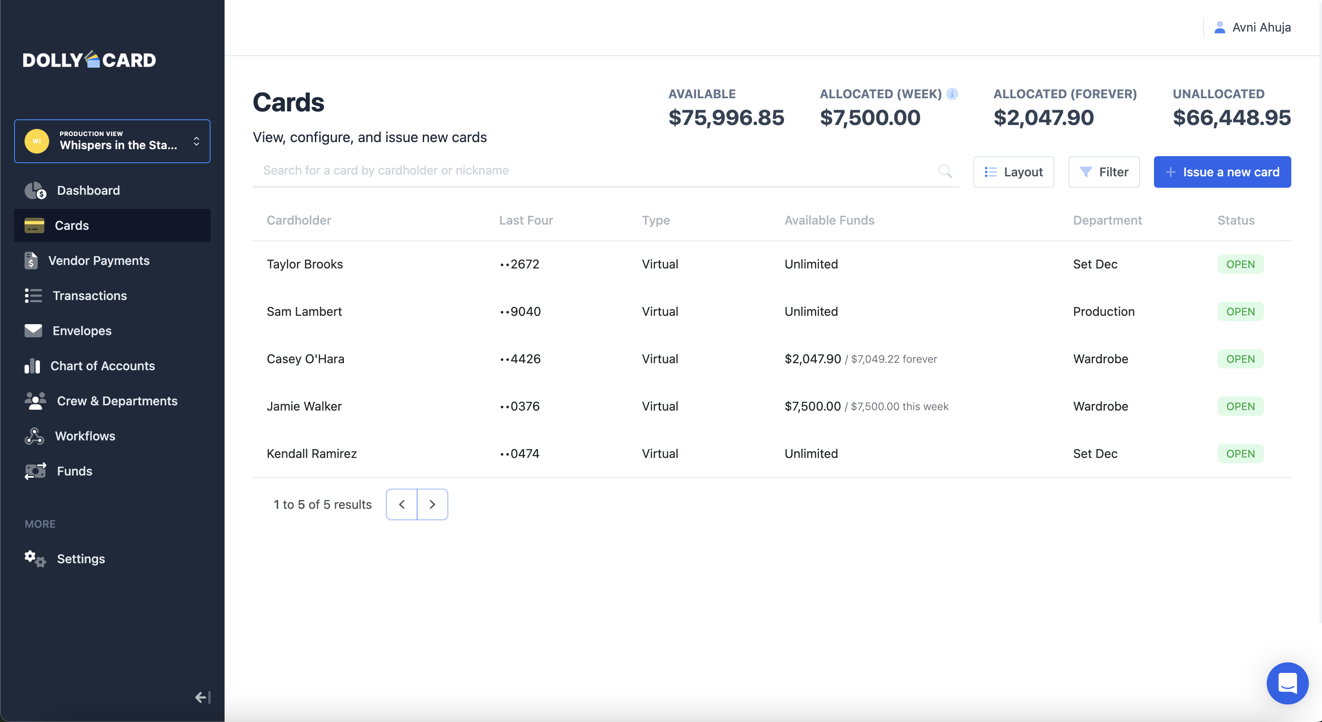Screen dimensions: 1322x722
Task: Click Issue a new card button
Action: (1222, 172)
